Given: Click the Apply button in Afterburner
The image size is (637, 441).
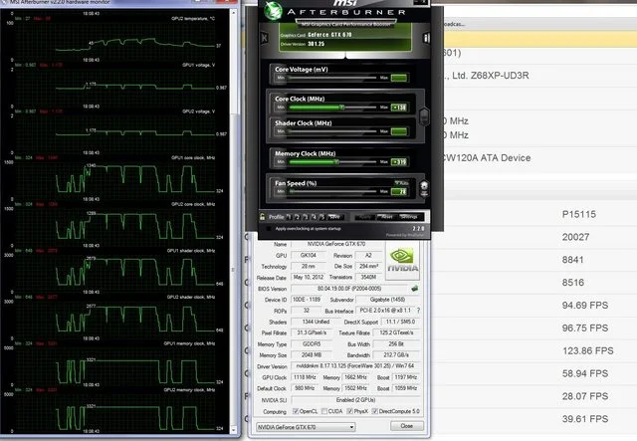Looking at the screenshot, I should pos(364,217).
